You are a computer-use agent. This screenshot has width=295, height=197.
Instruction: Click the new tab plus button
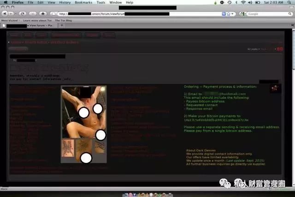point(62,25)
